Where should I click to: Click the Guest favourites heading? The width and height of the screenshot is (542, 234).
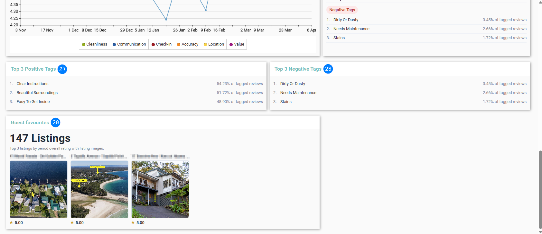click(30, 123)
